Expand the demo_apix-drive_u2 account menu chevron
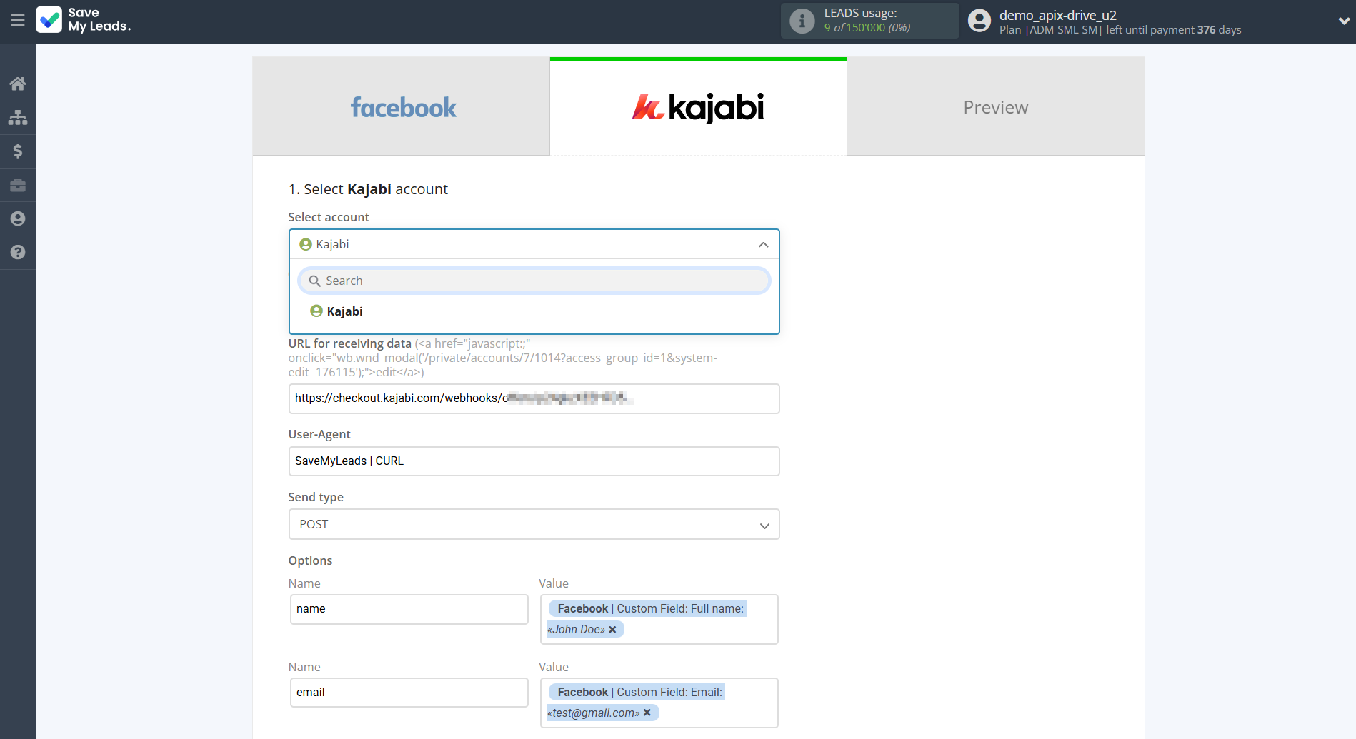The height and width of the screenshot is (739, 1356). coord(1342,21)
